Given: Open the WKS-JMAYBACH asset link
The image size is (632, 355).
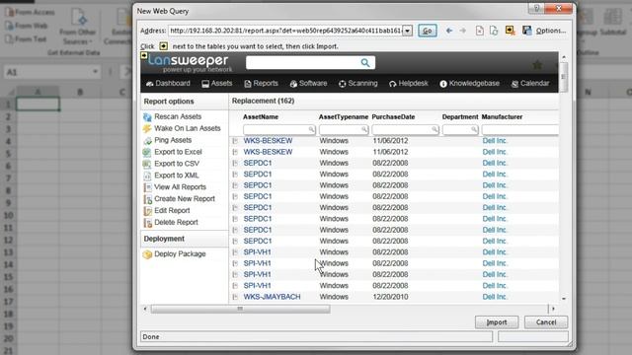Looking at the screenshot, I should (273, 297).
